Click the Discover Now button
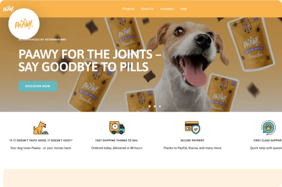This screenshot has width=282, height=187. click(38, 86)
